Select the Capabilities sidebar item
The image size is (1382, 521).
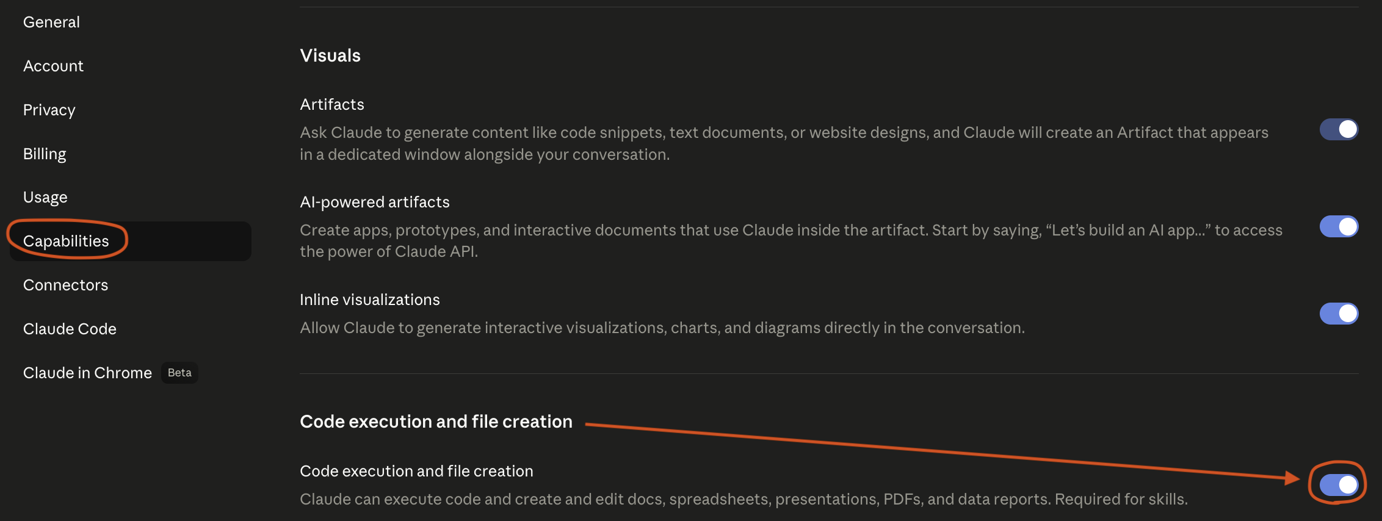(x=66, y=241)
